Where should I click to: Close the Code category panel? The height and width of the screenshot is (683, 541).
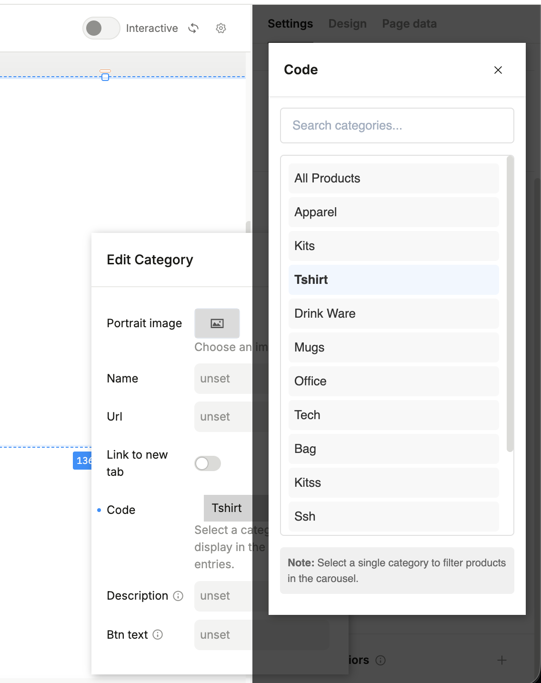498,70
